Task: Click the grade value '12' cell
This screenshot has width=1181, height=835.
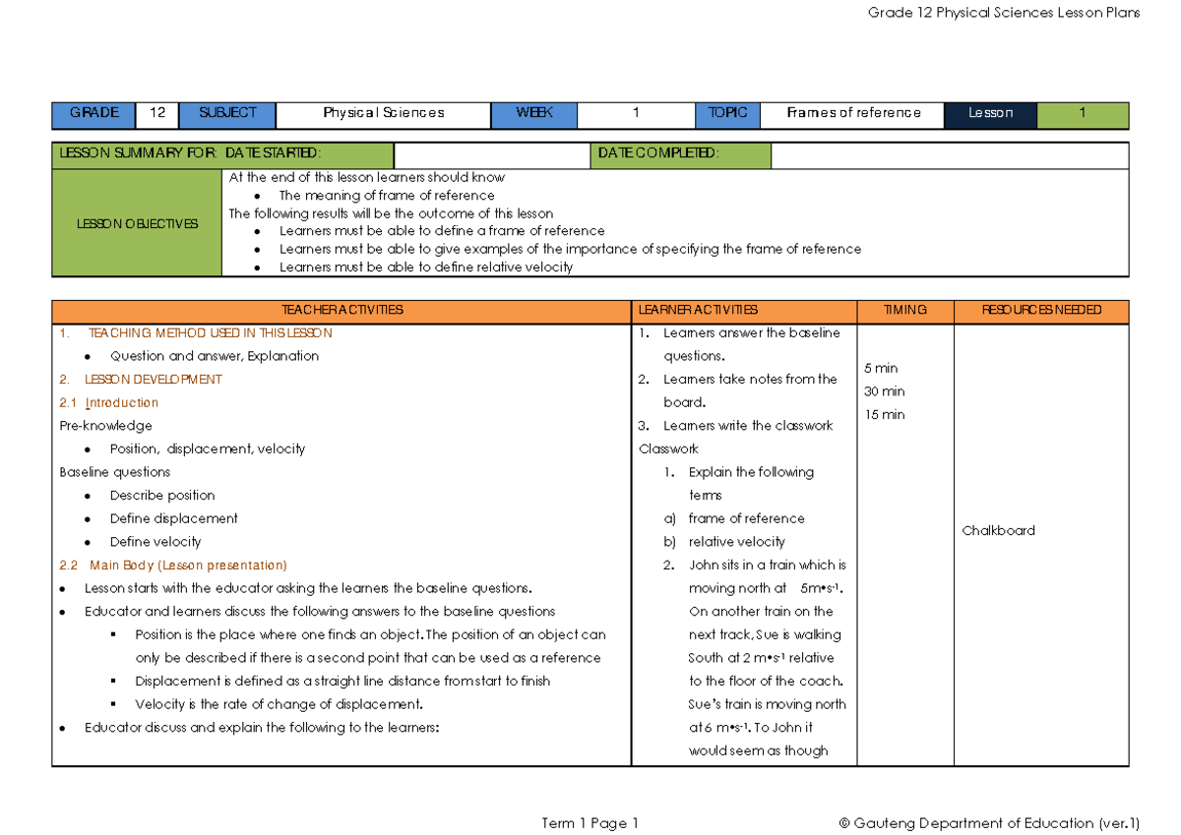Action: tap(157, 115)
